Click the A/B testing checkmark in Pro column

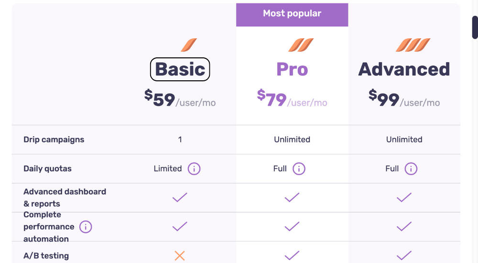point(292,255)
